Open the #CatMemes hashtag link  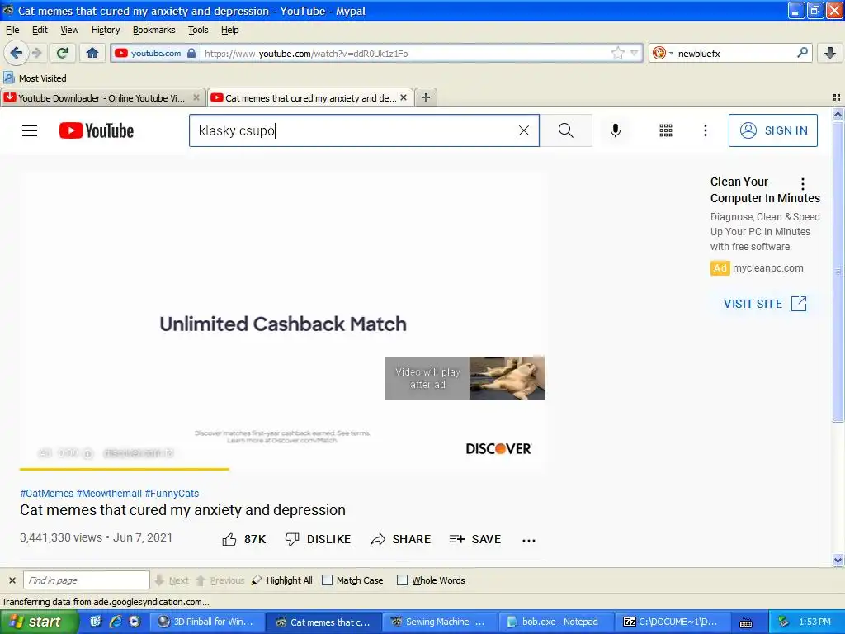pyautogui.click(x=47, y=494)
